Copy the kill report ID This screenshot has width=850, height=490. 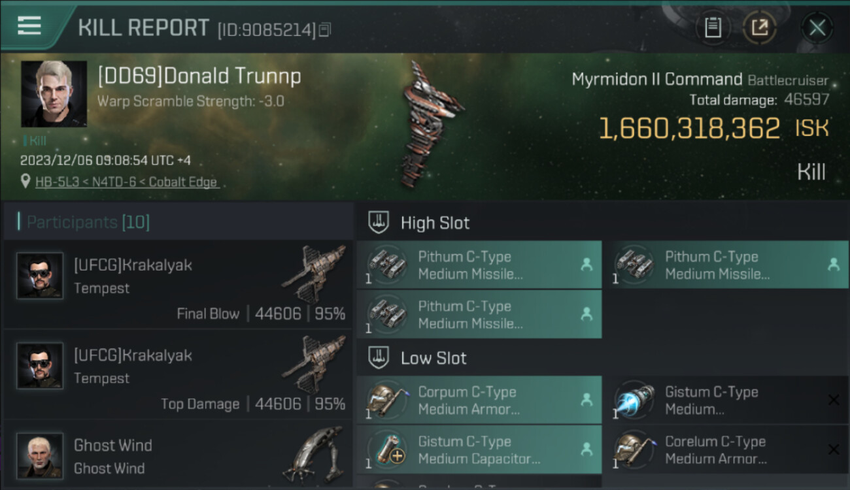[x=324, y=29]
